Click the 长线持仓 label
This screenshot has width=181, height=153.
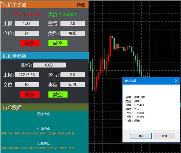coord(43,143)
